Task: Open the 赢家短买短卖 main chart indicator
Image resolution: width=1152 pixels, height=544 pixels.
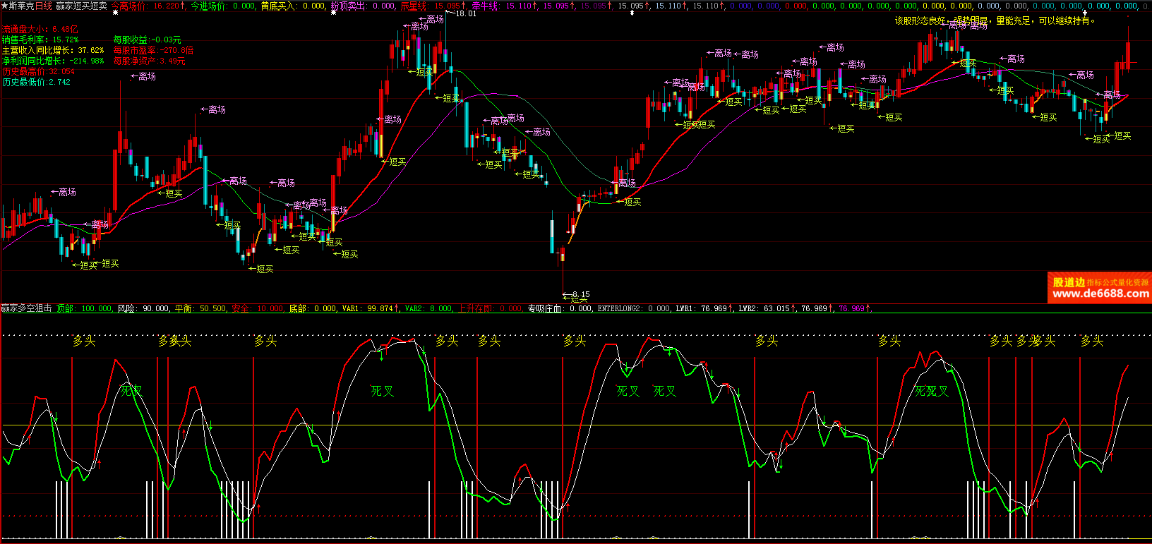Action: click(82, 6)
